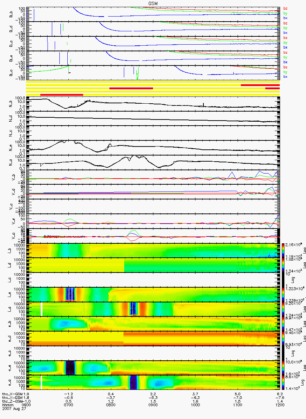Click the thc_Y-GSM row label
The width and height of the screenshot is (306, 419).
tap(13, 398)
